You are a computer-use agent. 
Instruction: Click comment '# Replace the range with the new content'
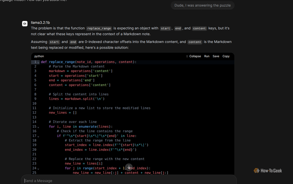coord(104,159)
